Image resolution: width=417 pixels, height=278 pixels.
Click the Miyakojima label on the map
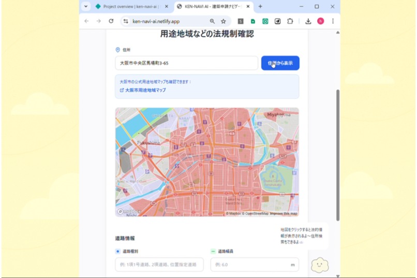coord(279,114)
